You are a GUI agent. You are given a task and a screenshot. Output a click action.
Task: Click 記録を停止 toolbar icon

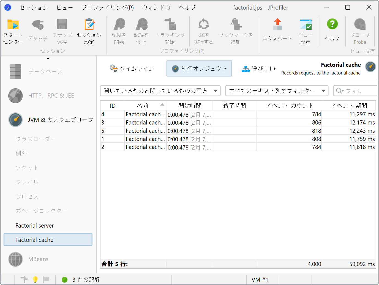[141, 24]
